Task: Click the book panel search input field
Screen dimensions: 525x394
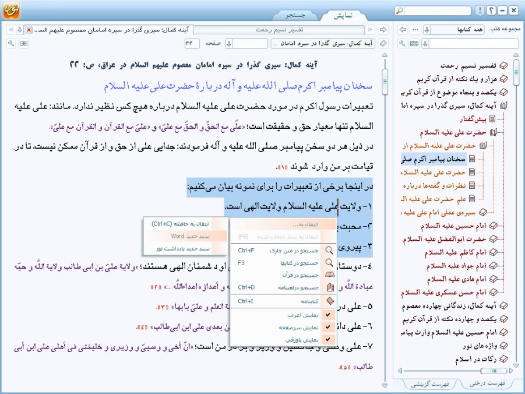Action: [x=474, y=44]
